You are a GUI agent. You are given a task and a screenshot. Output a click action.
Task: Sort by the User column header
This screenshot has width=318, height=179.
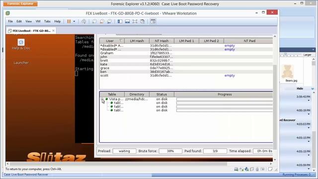tap(112, 41)
